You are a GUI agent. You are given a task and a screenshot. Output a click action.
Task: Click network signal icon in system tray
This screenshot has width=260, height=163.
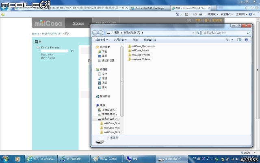[233, 159]
